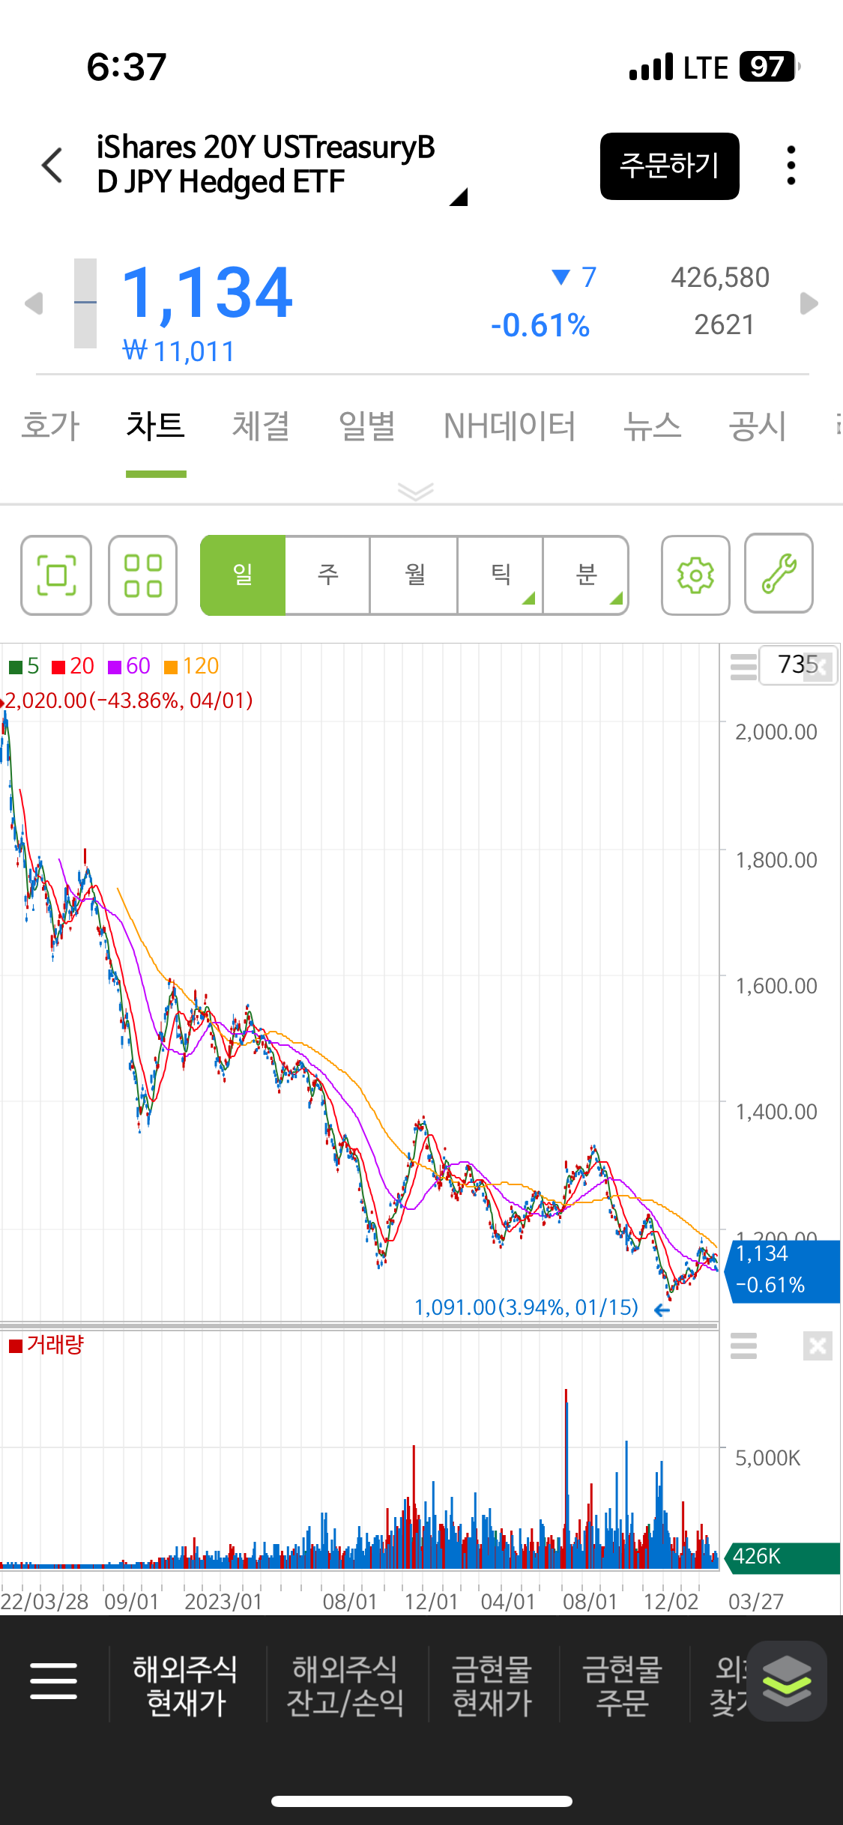Show next stock with right gray arrow
The width and height of the screenshot is (843, 1825).
point(809,303)
